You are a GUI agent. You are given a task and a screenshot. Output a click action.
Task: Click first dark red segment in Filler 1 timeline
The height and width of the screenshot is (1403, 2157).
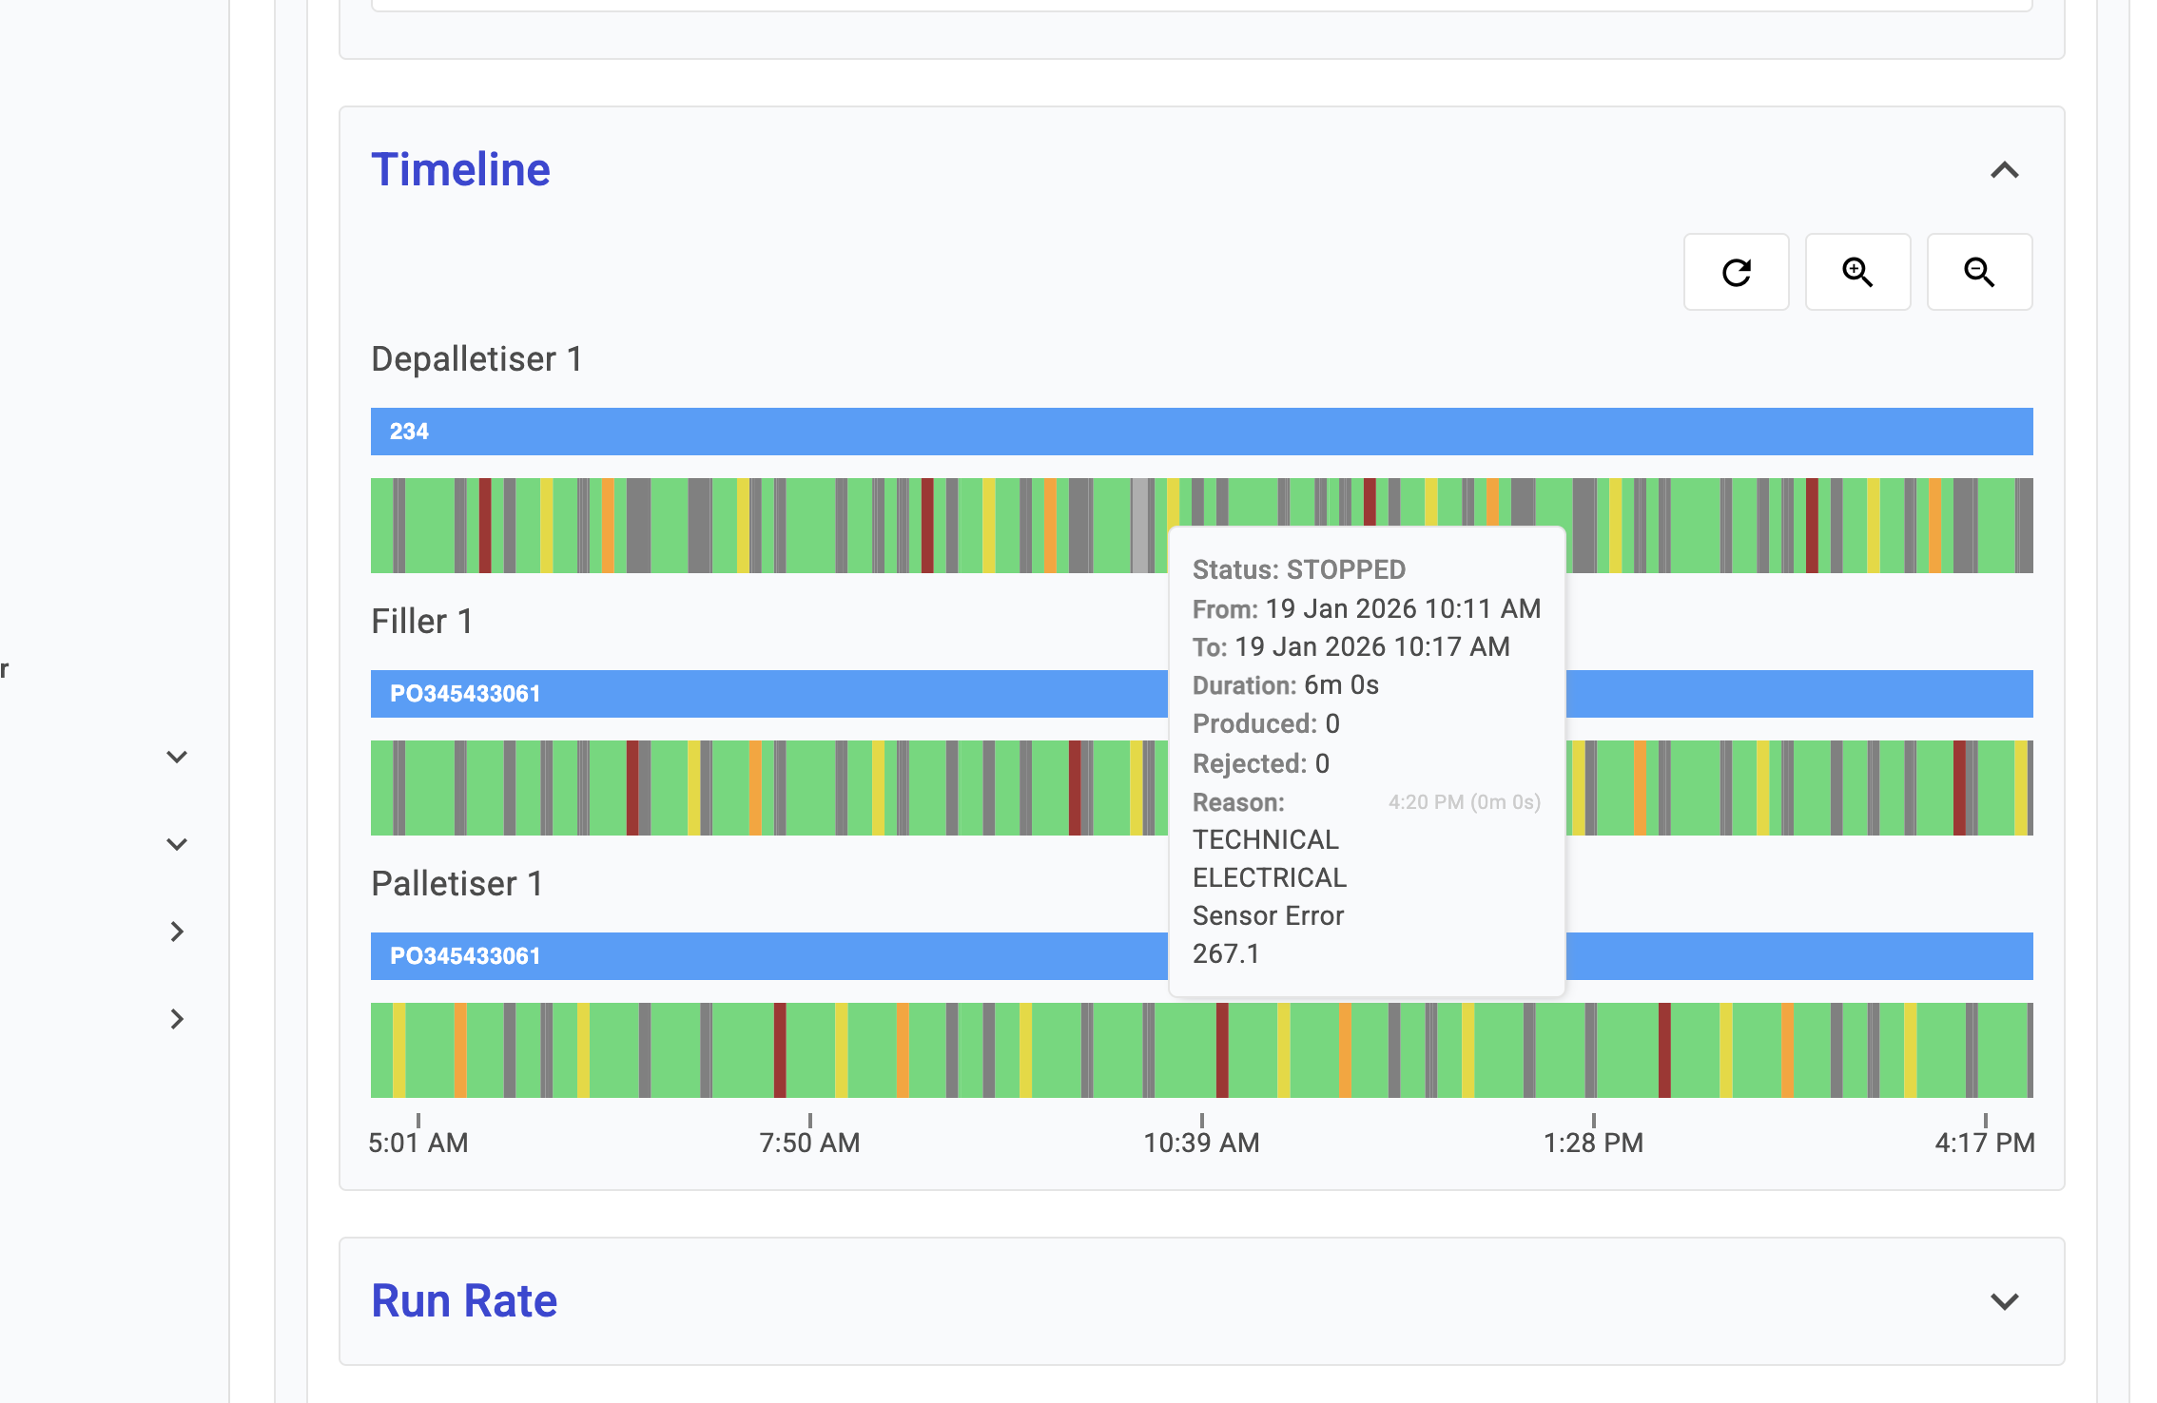[x=632, y=788]
